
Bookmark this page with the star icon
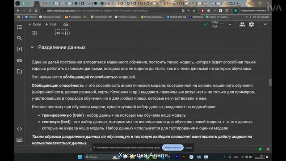pyautogui.click(x=194, y=11)
